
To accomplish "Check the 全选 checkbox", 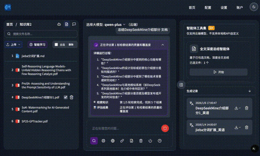I will coord(56,45).
